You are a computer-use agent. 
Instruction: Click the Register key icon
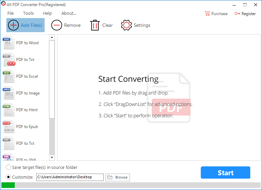coord(237,13)
